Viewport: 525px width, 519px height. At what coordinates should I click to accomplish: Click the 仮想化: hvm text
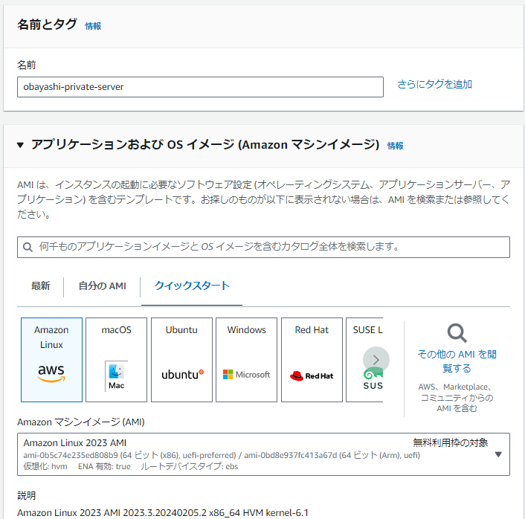pyautogui.click(x=45, y=466)
